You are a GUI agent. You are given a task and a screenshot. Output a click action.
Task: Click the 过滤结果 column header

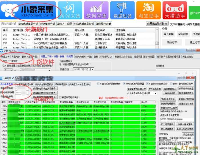point(120,30)
